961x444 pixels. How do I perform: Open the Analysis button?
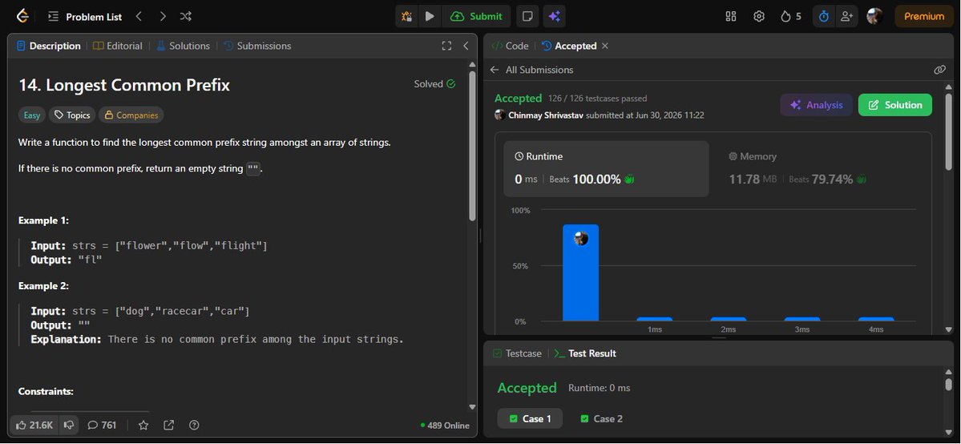click(x=817, y=105)
